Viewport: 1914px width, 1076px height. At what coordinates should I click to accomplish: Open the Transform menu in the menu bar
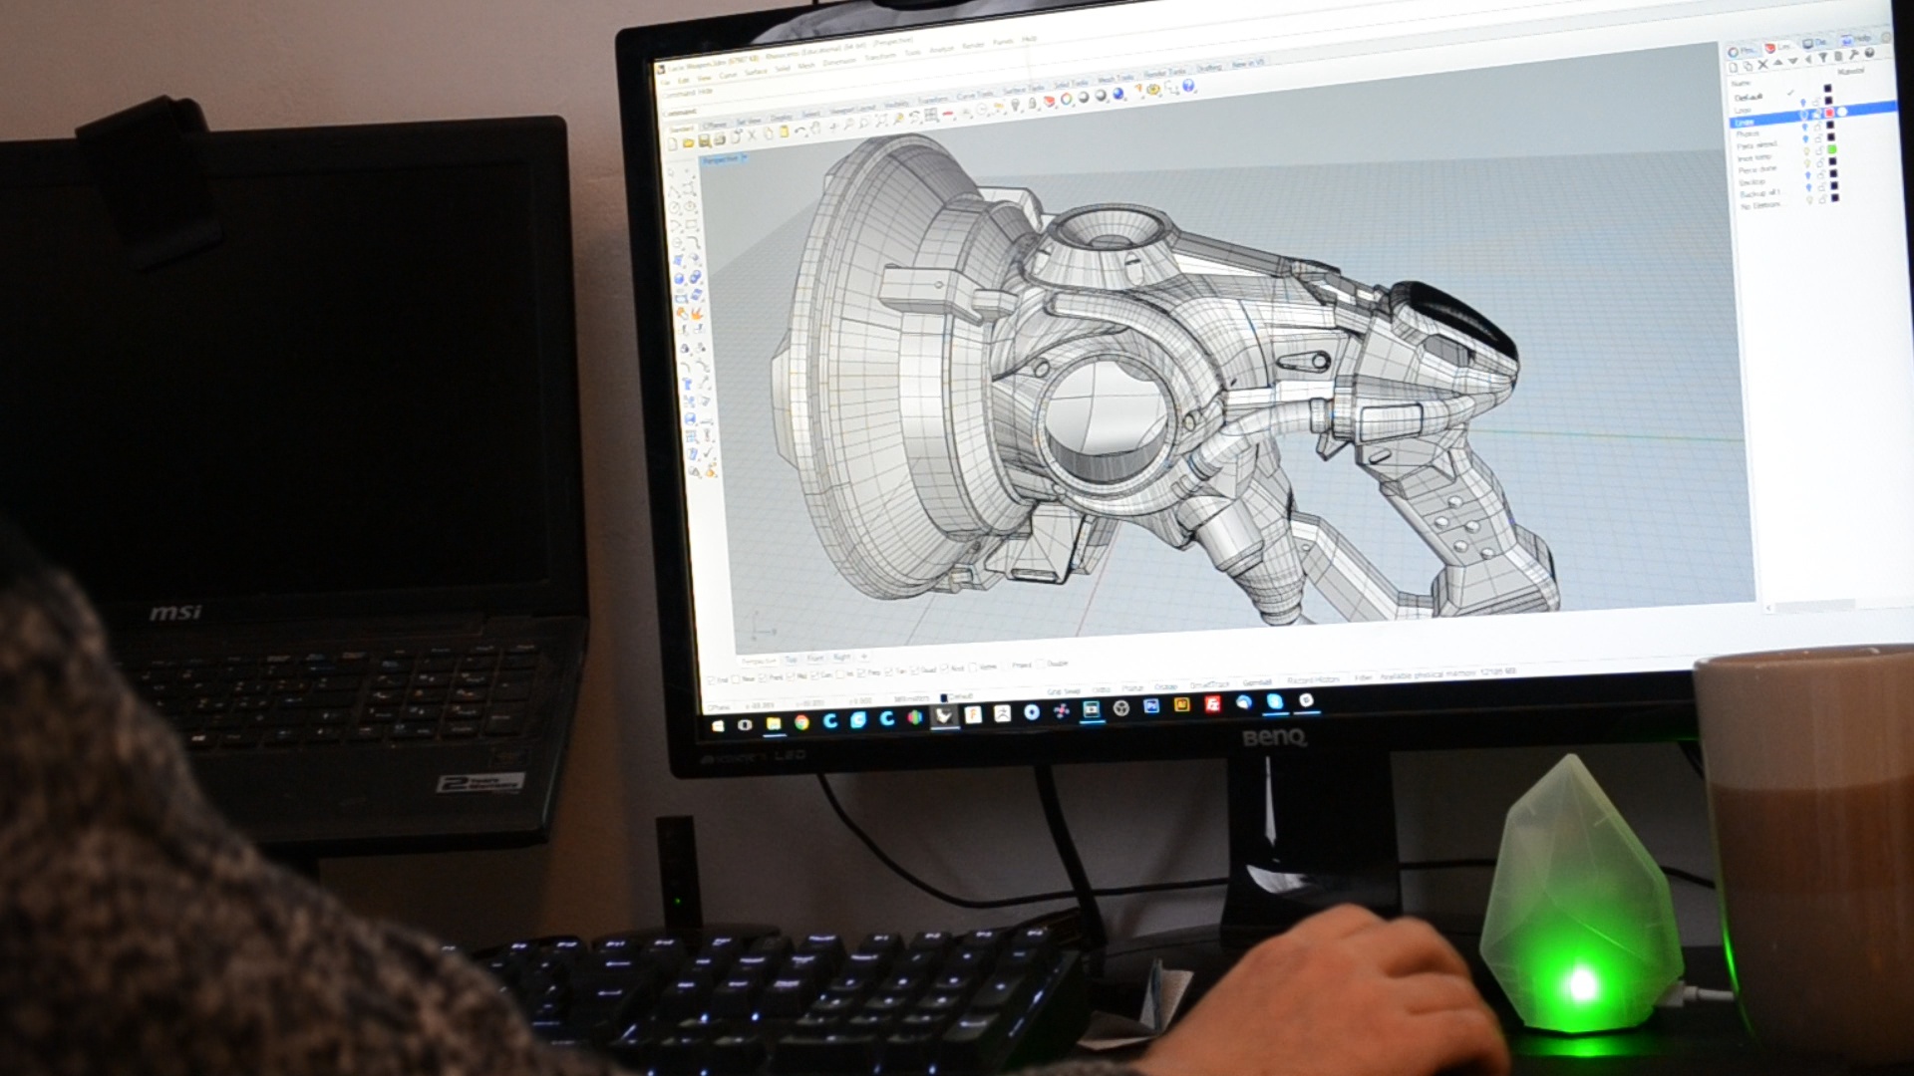[x=880, y=57]
